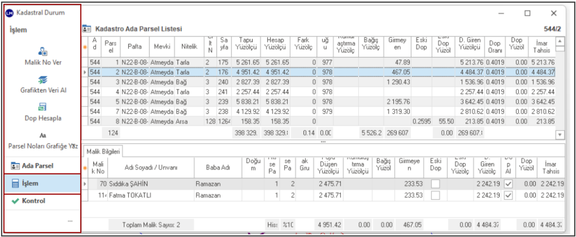Uncheck Dop Al checkbox for Sıddıka ŞAHİN
Viewport: 576px width, 237px height.
[x=508, y=183]
